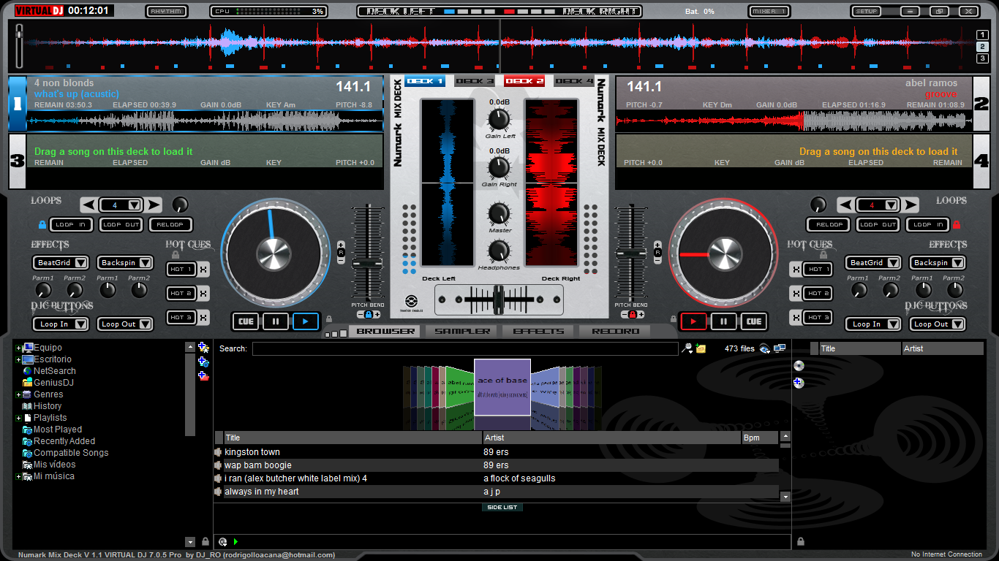The image size is (999, 561).
Task: Toggle right deck pitch bend lock
Action: coord(632,314)
